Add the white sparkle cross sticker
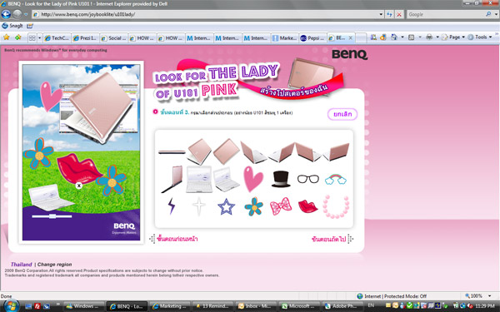The height and width of the screenshot is (312, 500). pyautogui.click(x=199, y=206)
